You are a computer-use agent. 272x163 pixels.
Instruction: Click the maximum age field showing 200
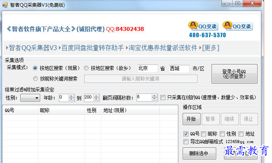[x=89, y=98]
